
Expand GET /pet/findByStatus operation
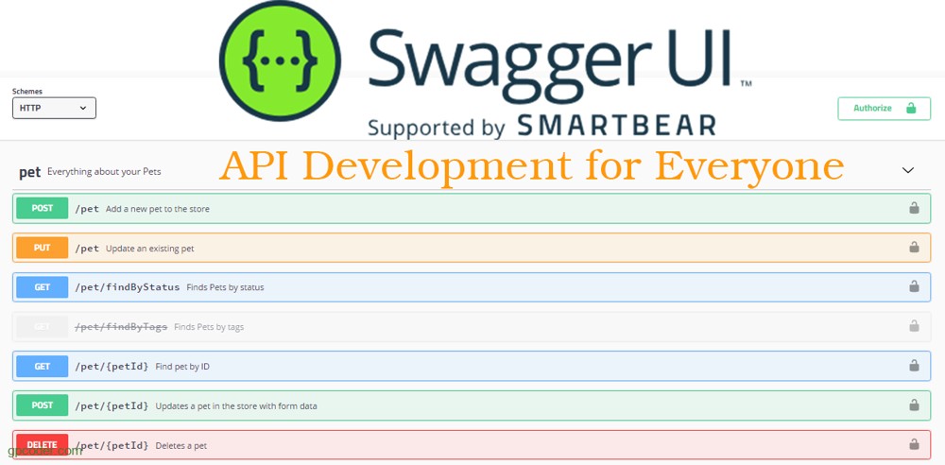coord(472,287)
